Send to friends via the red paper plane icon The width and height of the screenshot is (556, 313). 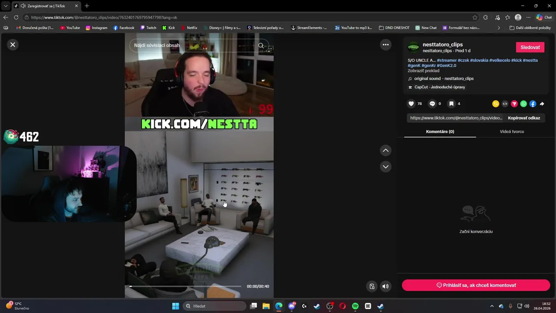tap(514, 104)
